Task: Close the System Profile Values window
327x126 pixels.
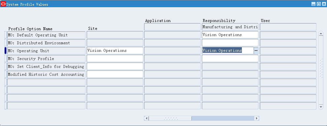Action: point(324,4)
